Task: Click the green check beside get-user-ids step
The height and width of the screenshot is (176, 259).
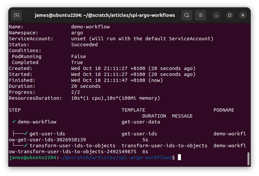Action: click(x=26, y=134)
